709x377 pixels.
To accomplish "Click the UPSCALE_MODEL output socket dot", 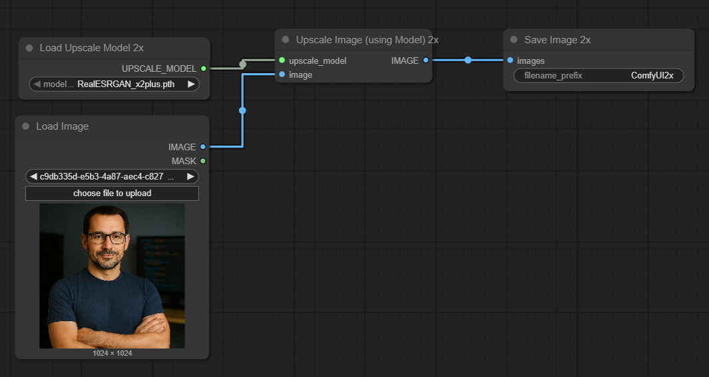I will pyautogui.click(x=203, y=68).
